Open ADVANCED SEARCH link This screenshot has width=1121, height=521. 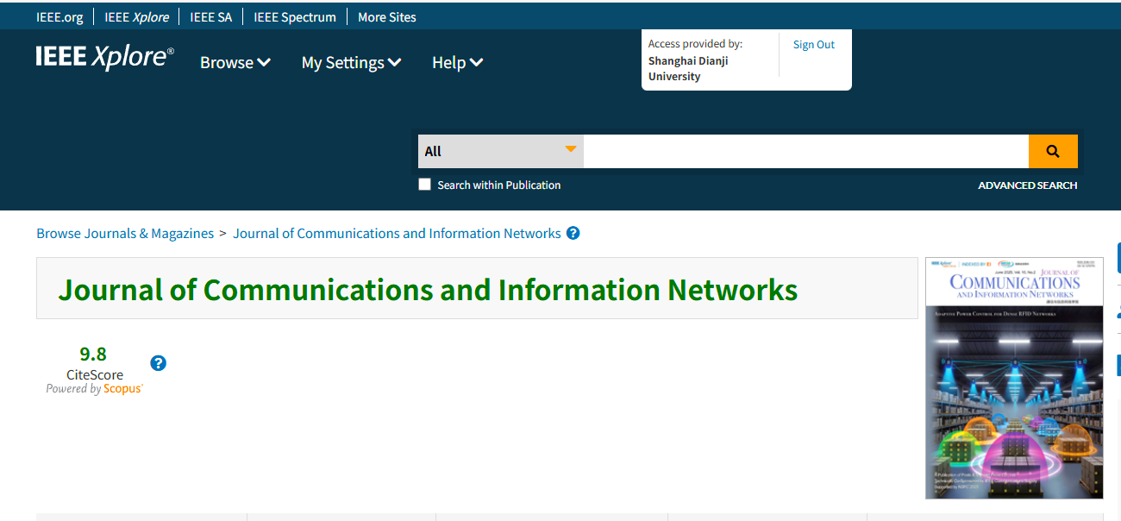(x=1028, y=185)
